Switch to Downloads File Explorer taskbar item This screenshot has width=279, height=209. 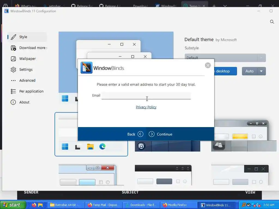[141, 205]
